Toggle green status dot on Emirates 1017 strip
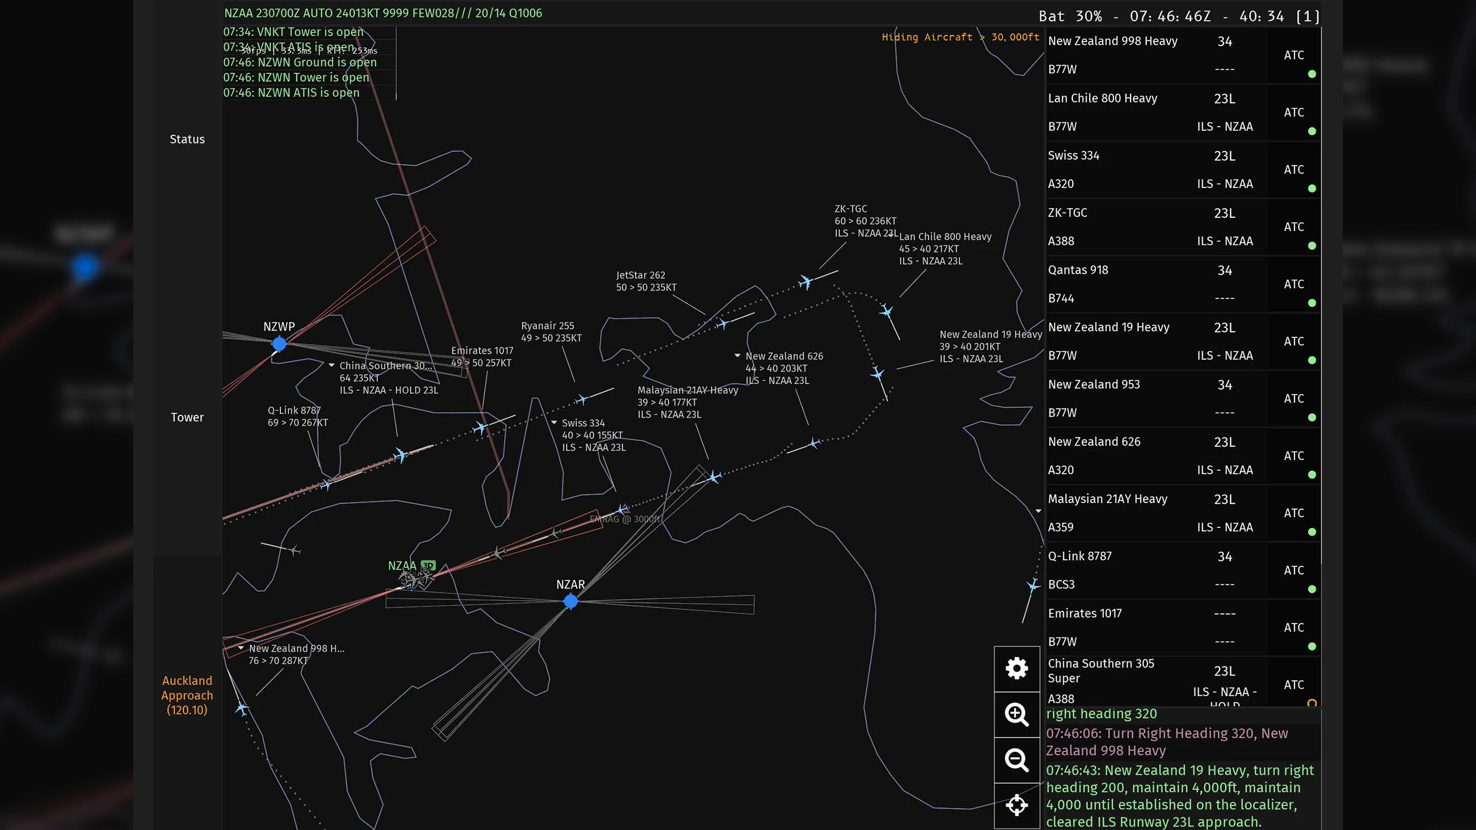 pyautogui.click(x=1312, y=646)
